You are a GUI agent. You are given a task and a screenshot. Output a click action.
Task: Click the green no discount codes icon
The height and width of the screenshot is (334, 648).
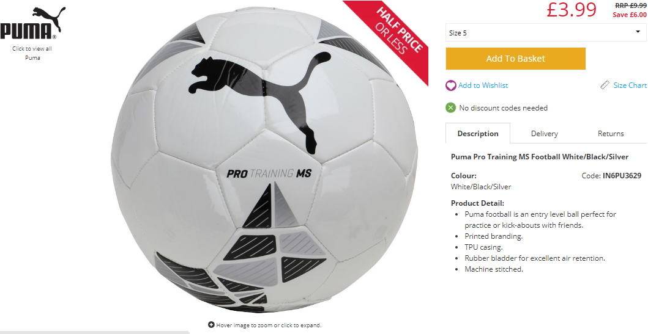click(x=450, y=108)
